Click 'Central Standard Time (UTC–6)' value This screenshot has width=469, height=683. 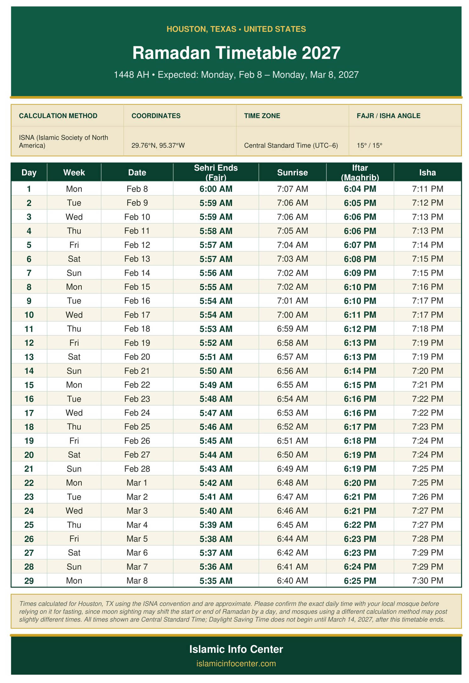click(291, 145)
